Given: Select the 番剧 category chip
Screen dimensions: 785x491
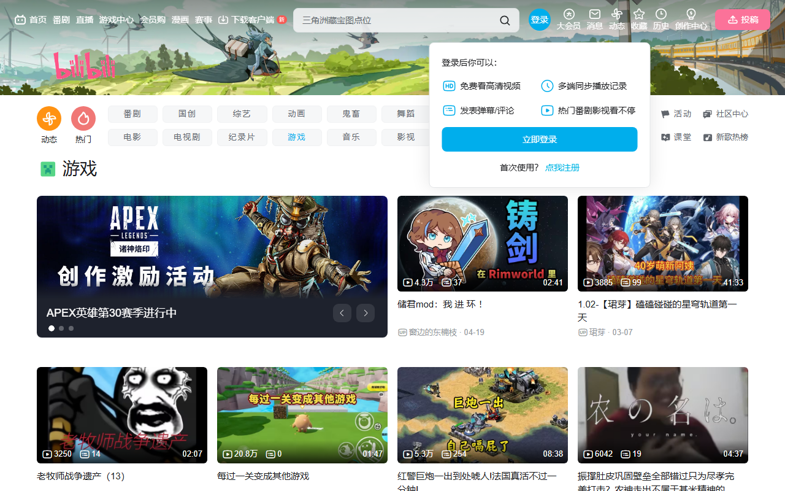Looking at the screenshot, I should (132, 114).
